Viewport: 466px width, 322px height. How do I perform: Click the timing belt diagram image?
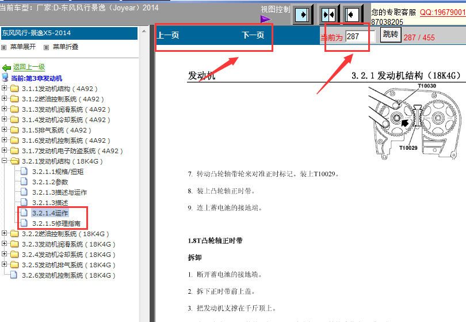[x=415, y=122]
